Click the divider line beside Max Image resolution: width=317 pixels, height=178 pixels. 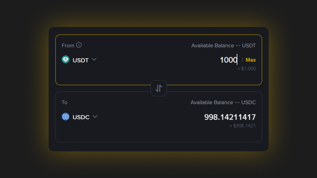point(242,60)
